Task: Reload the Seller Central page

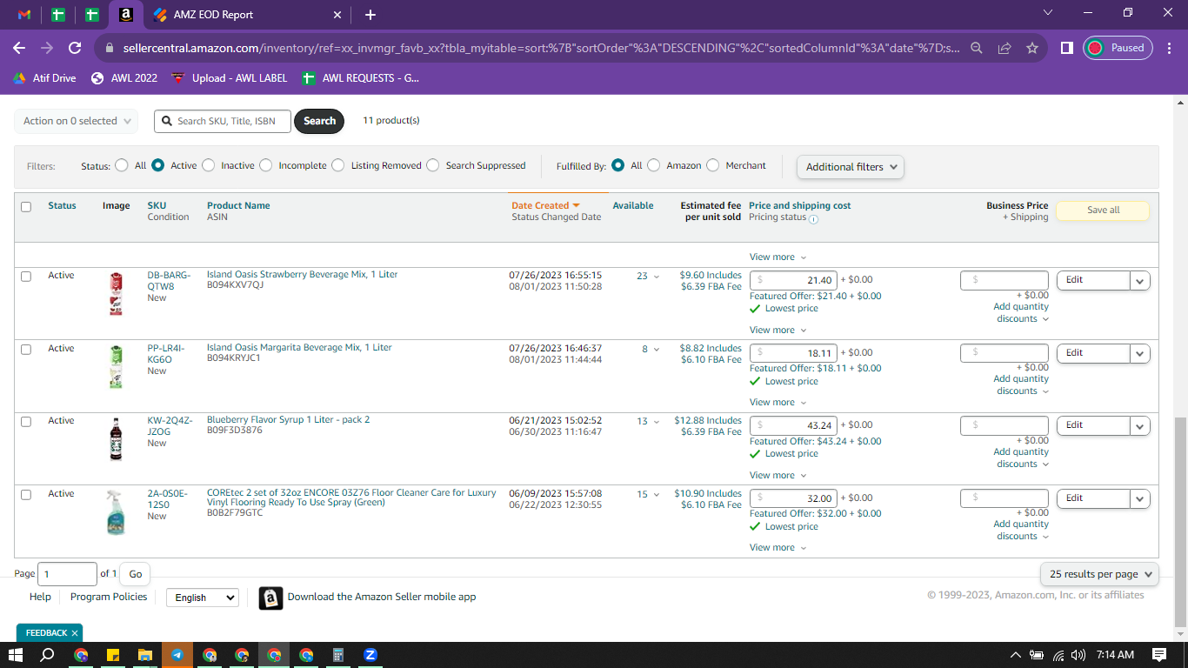Action: pos(75,48)
